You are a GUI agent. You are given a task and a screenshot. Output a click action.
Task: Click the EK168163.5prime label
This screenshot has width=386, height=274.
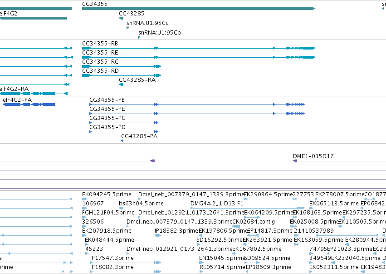[x=317, y=213]
